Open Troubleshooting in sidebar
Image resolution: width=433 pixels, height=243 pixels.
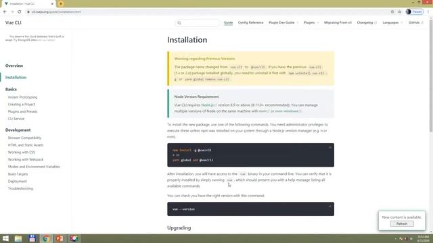coord(20,188)
